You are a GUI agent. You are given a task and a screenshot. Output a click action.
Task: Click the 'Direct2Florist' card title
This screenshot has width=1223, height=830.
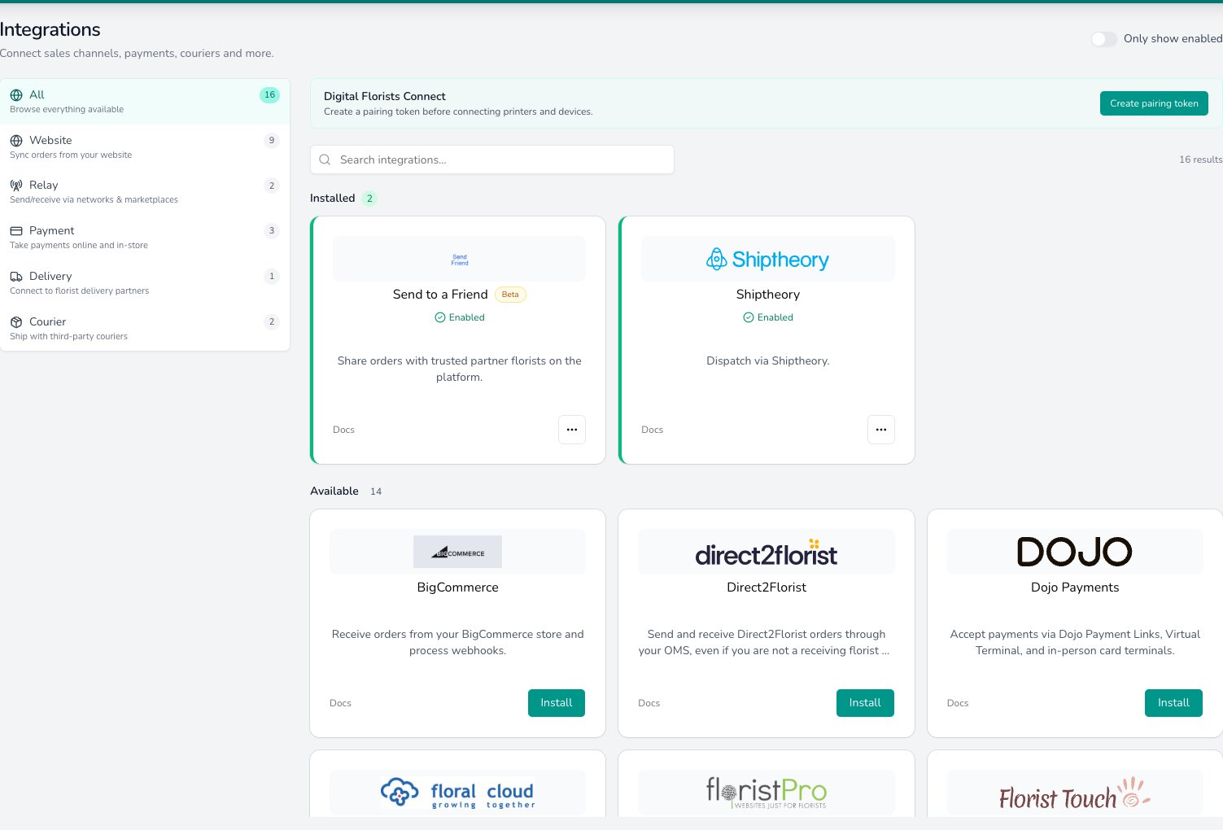click(x=767, y=588)
